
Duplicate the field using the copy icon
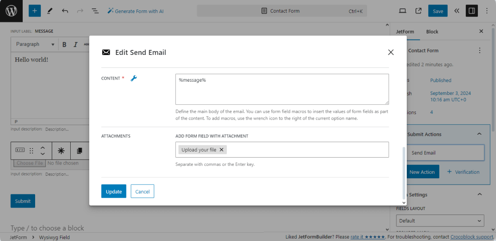click(x=80, y=151)
